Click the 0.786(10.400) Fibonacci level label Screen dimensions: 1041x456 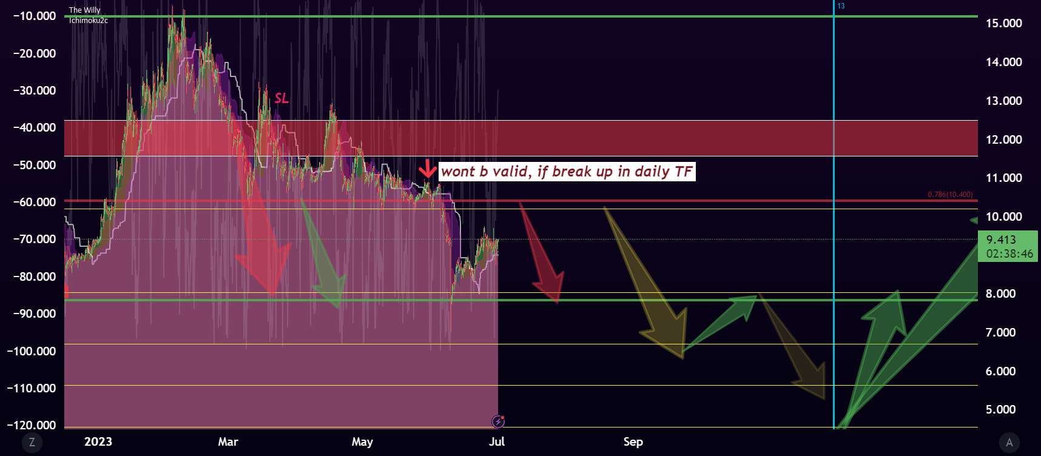[950, 195]
